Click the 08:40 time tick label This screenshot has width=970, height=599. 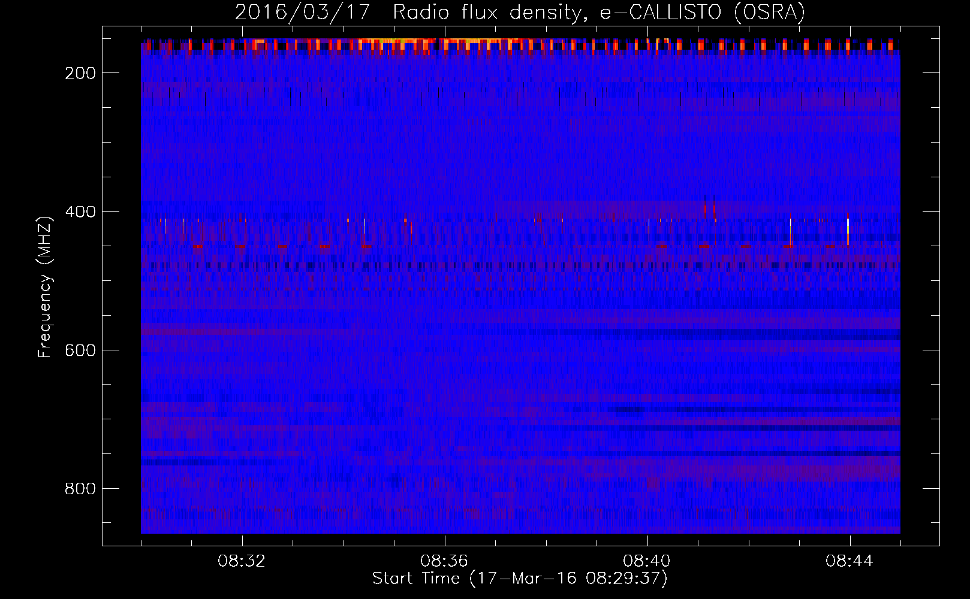[x=647, y=561]
